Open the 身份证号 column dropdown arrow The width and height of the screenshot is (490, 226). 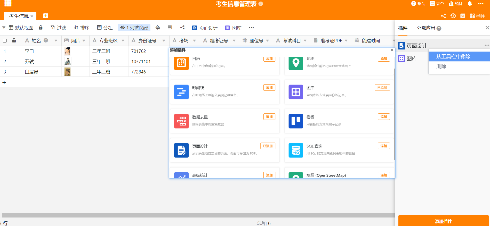164,40
